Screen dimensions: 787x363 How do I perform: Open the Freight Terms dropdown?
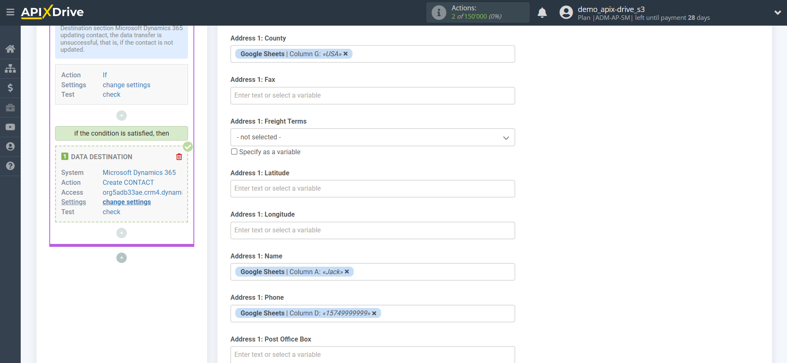372,137
